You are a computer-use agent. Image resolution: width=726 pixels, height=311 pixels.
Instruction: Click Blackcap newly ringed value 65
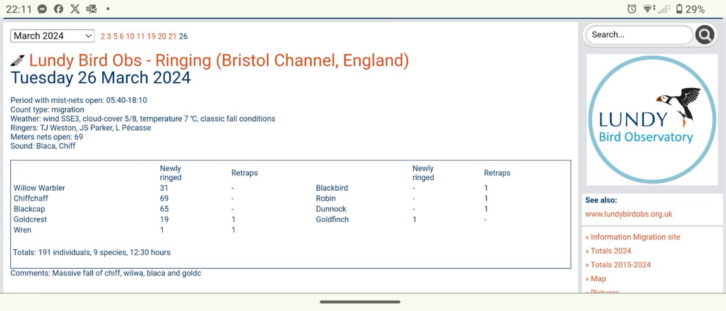point(164,209)
